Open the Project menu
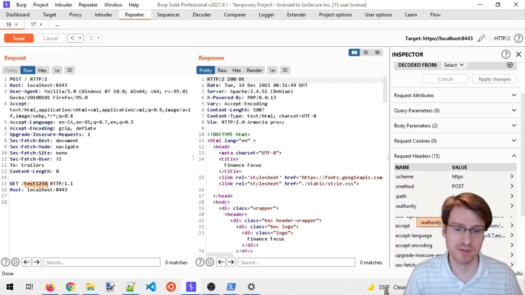 pos(41,5)
